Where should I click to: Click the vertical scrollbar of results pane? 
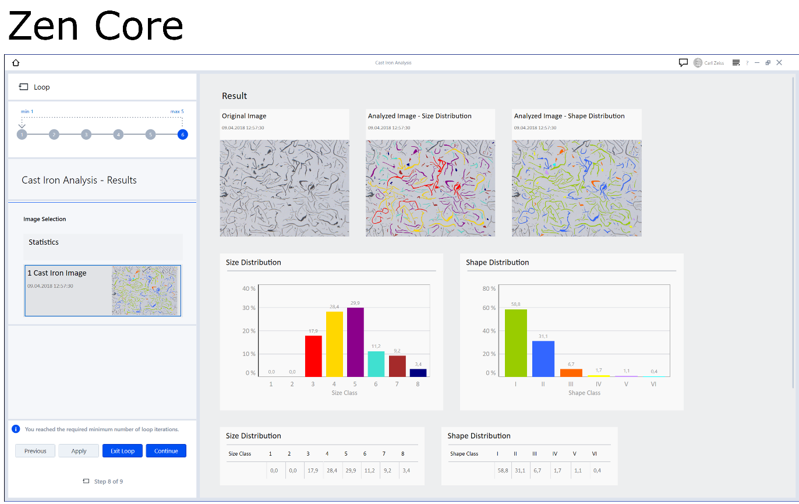(793, 232)
